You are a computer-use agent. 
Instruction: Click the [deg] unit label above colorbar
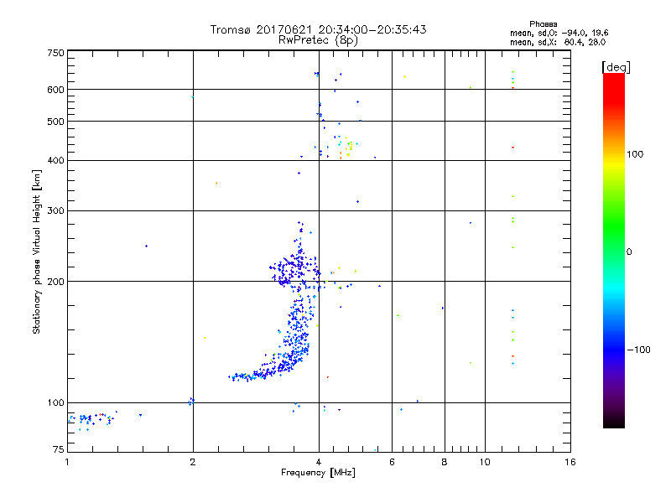(616, 67)
